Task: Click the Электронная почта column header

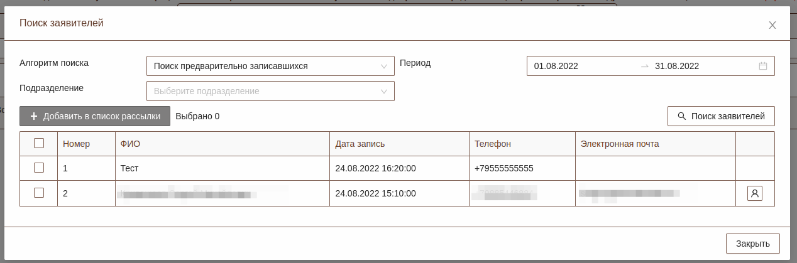Action: tap(620, 144)
